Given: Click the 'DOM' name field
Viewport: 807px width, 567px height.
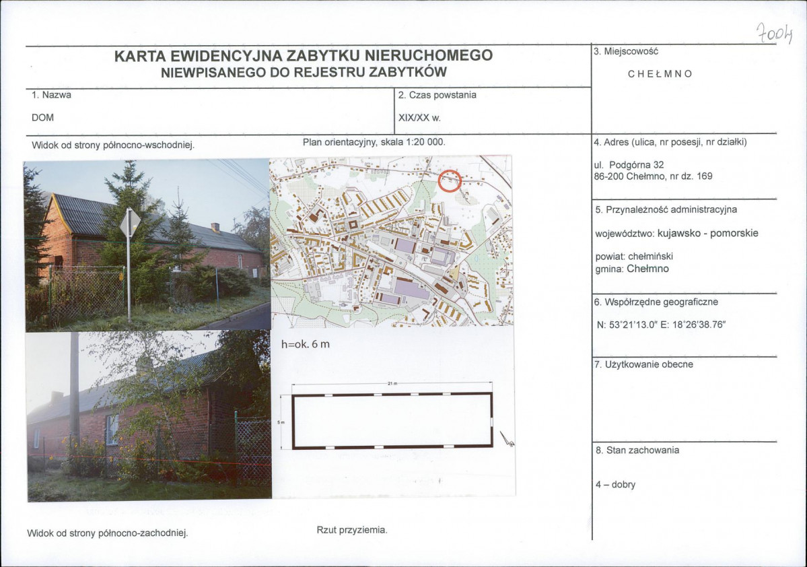Looking at the screenshot, I should click(42, 117).
